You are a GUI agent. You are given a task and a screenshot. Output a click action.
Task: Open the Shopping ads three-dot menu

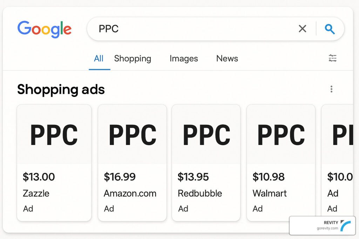[331, 89]
